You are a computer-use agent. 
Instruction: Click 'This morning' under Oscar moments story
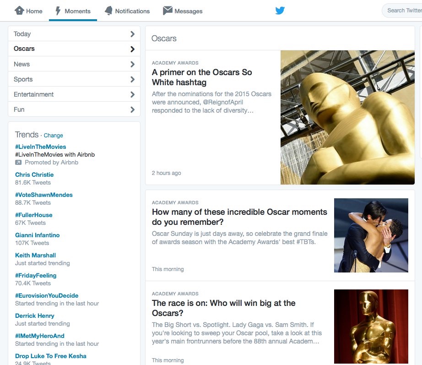coord(168,269)
